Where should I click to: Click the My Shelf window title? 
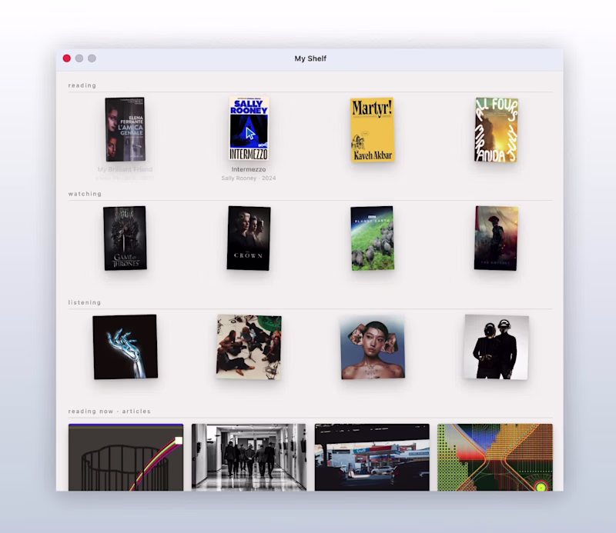(310, 58)
